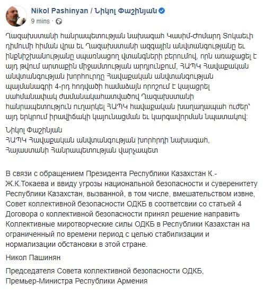Screen dimensions: 264x292
Task: Open Nikol Pashinyan's profile picture
Action: tap(16, 16)
